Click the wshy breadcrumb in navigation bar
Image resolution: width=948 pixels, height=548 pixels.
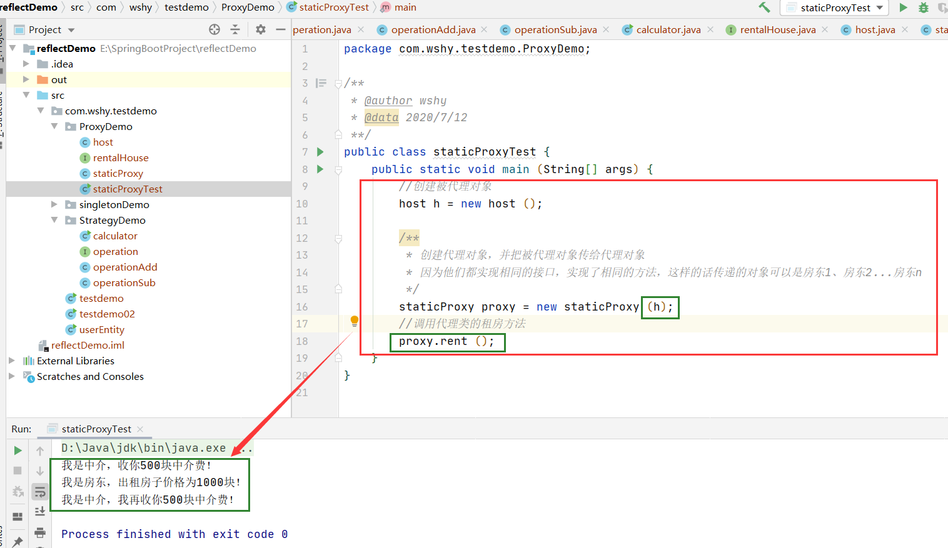point(141,7)
